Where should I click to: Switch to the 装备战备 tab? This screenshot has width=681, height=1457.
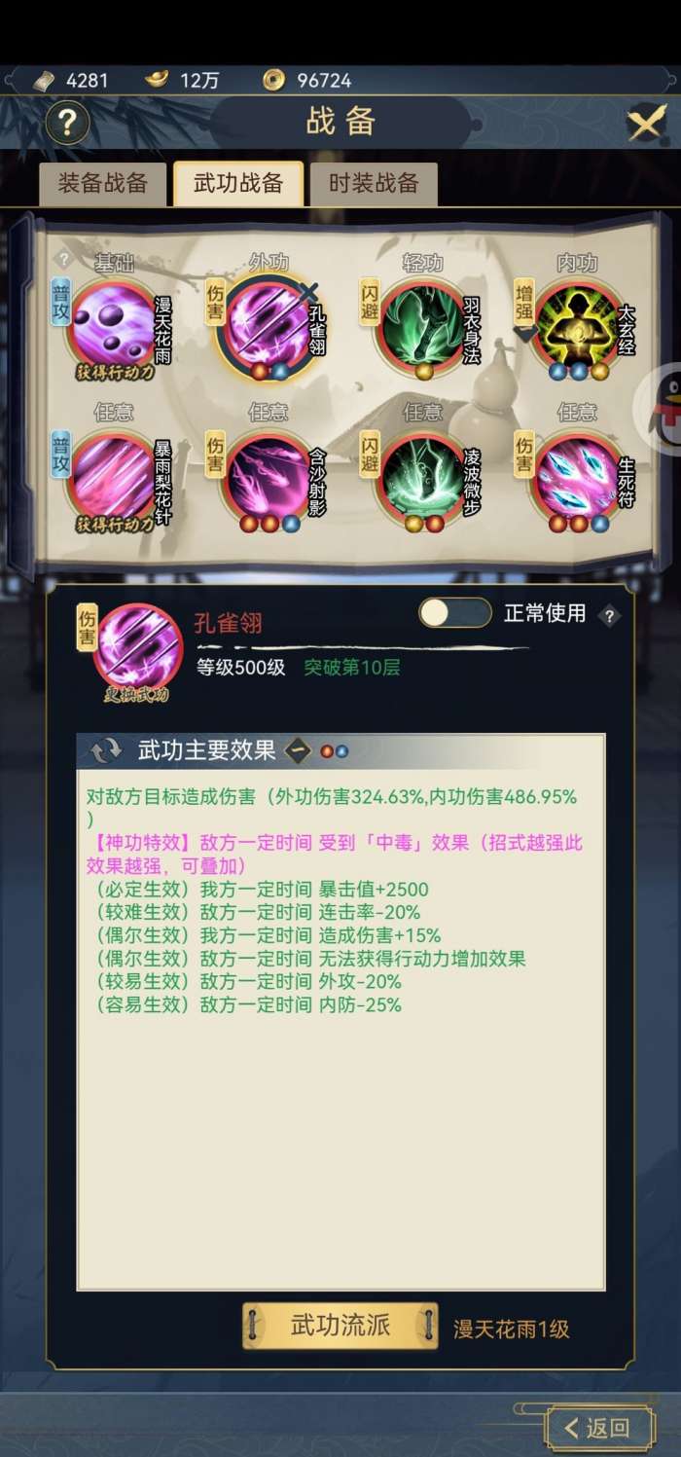[102, 183]
